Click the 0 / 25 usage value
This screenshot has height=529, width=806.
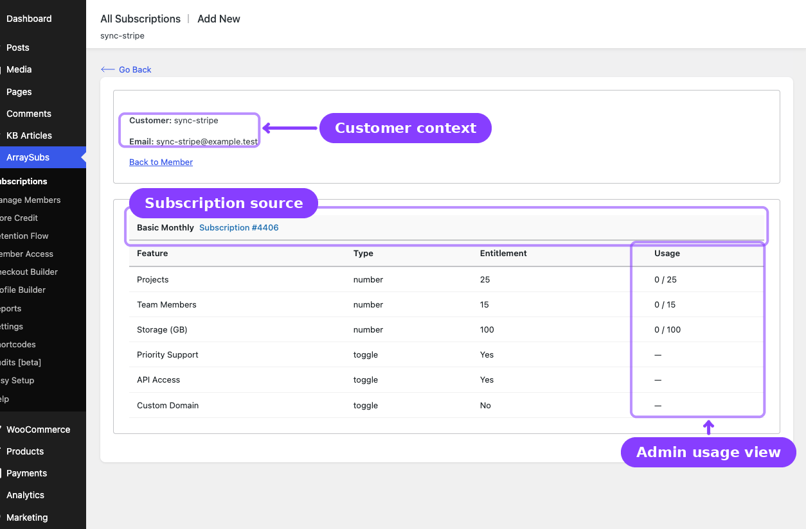point(665,279)
